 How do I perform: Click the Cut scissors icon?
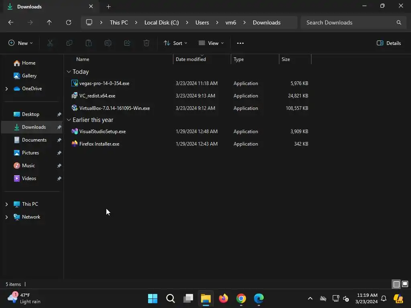point(50,43)
